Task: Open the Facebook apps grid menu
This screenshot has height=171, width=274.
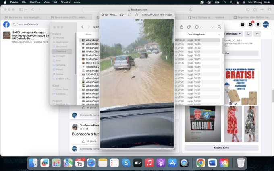Action: pyautogui.click(x=242, y=25)
